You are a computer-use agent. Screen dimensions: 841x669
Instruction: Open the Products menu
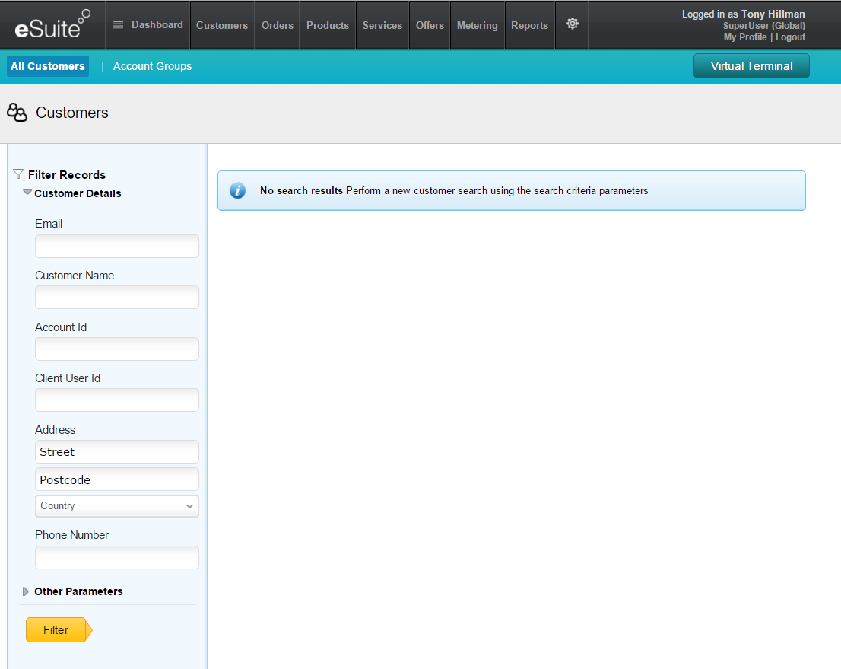tap(328, 25)
